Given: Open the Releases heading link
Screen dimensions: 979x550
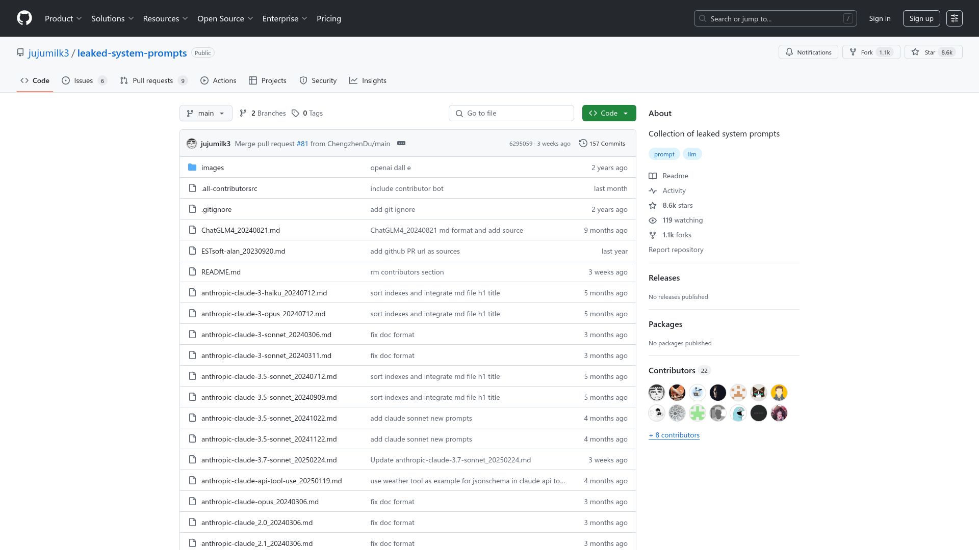Looking at the screenshot, I should tap(664, 278).
